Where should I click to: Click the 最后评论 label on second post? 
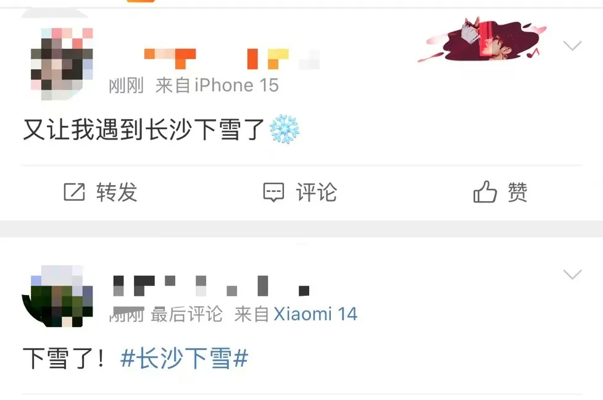pos(186,314)
